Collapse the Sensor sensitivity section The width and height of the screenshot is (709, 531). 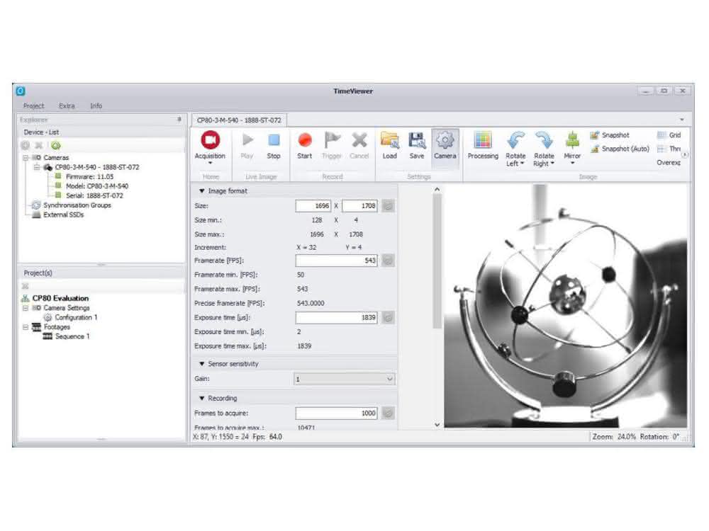(201, 363)
